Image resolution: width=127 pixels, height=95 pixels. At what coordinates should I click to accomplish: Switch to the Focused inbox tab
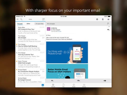20,24
